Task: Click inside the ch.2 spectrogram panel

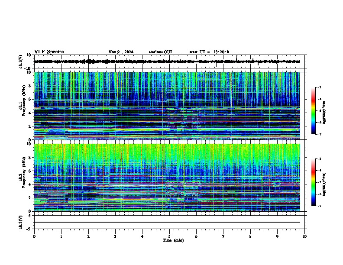Action: 167,178
